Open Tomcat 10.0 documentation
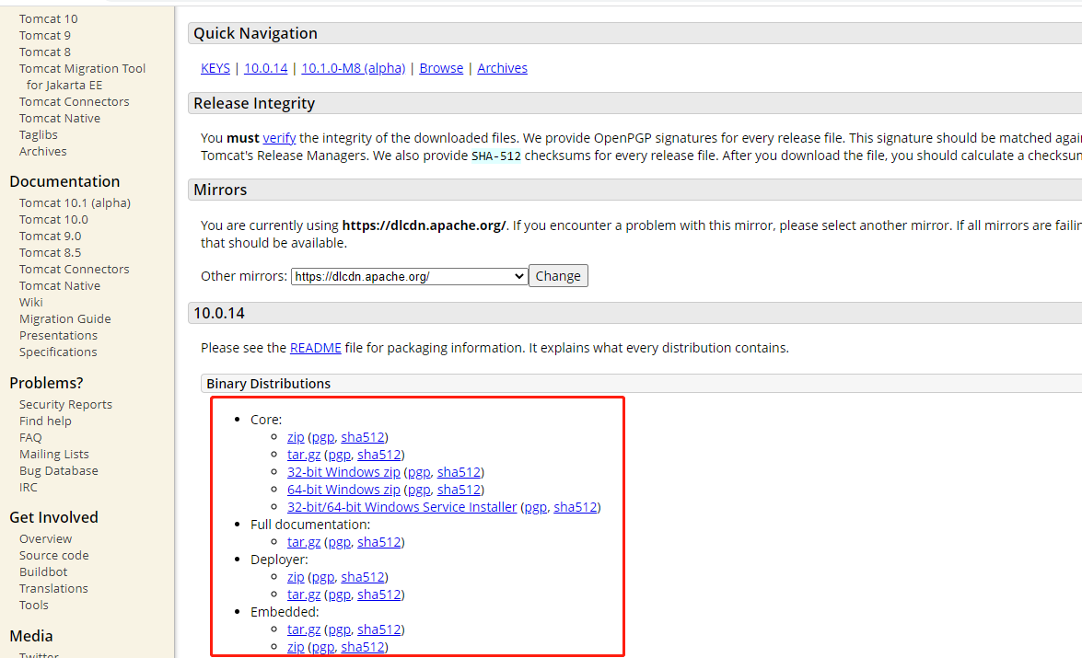The width and height of the screenshot is (1082, 658). [x=53, y=219]
